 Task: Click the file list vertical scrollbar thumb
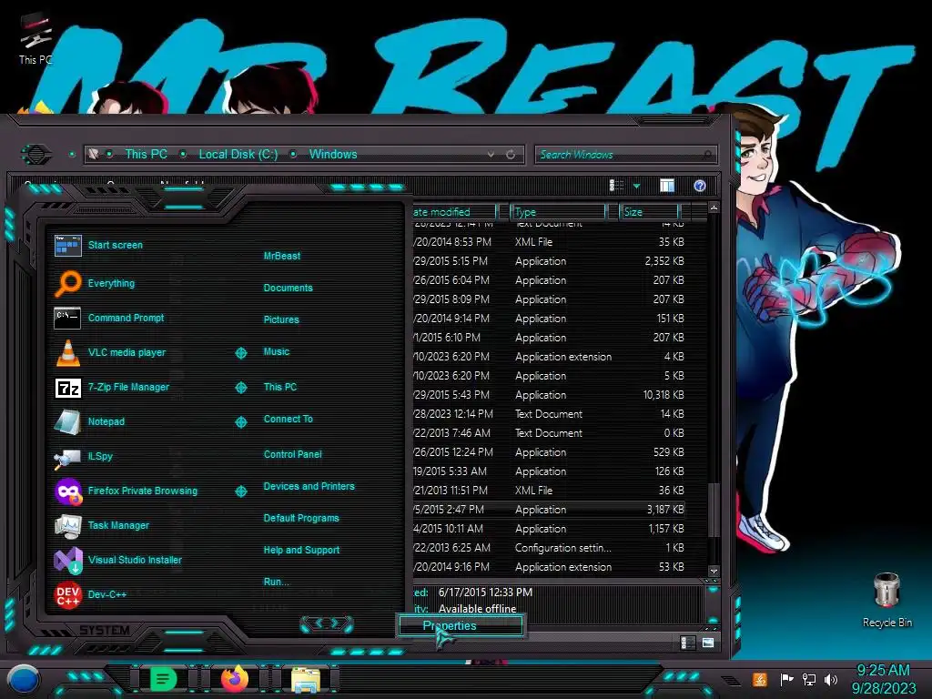pos(714,511)
